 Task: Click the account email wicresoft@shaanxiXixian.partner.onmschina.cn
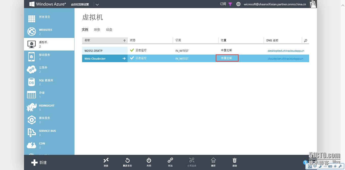click(x=275, y=4)
